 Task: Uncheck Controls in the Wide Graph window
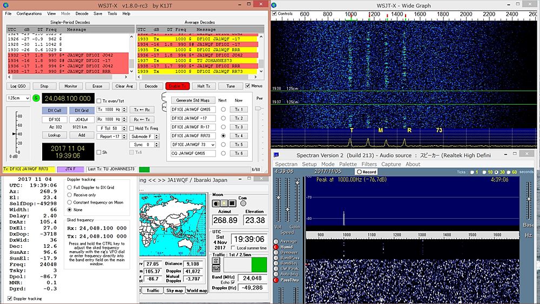click(274, 14)
